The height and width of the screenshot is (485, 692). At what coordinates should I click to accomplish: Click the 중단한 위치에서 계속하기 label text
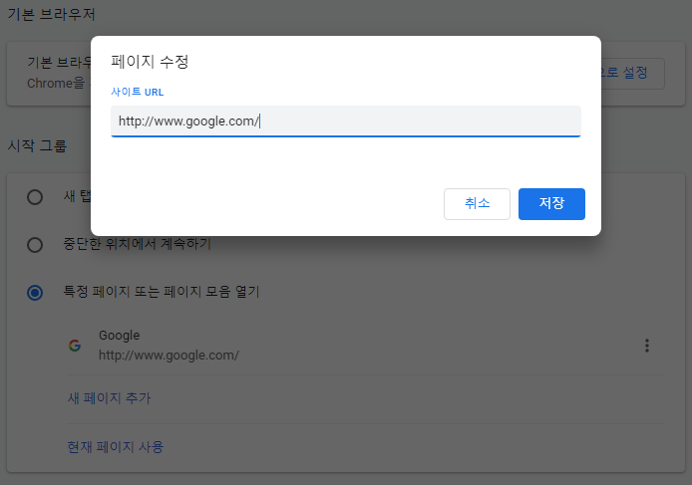click(x=138, y=244)
